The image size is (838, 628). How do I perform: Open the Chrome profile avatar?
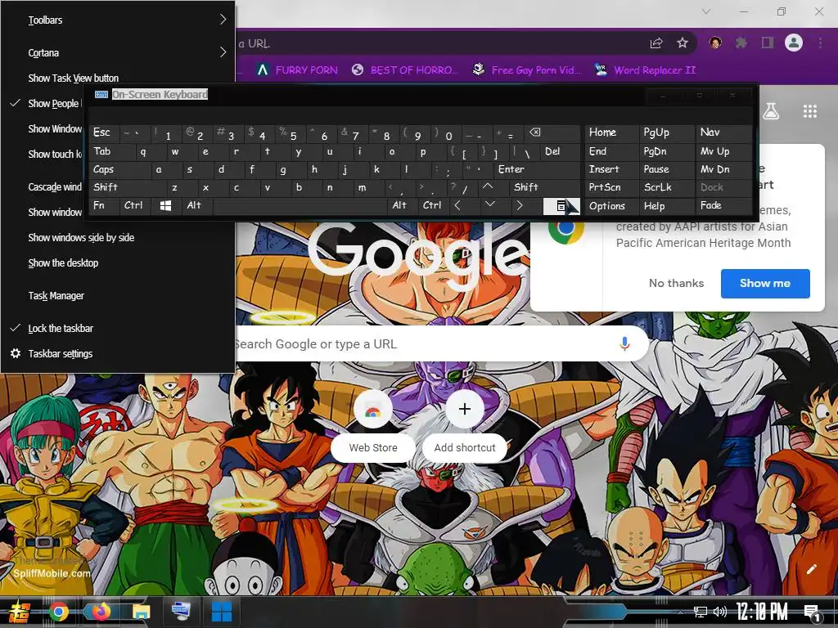[x=794, y=43]
